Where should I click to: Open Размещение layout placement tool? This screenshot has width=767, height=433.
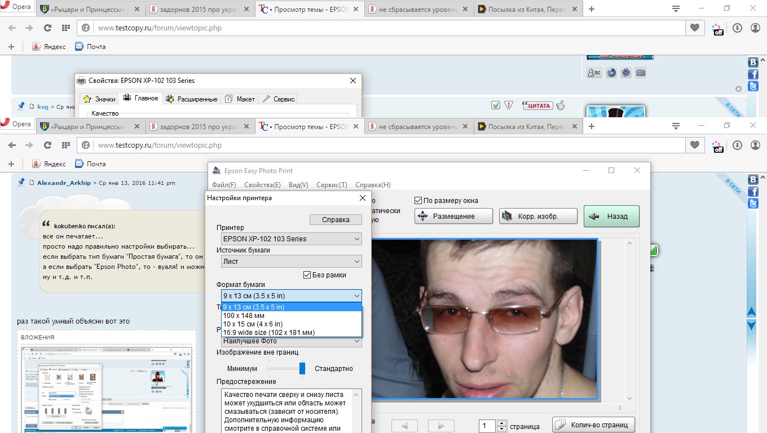coord(453,216)
